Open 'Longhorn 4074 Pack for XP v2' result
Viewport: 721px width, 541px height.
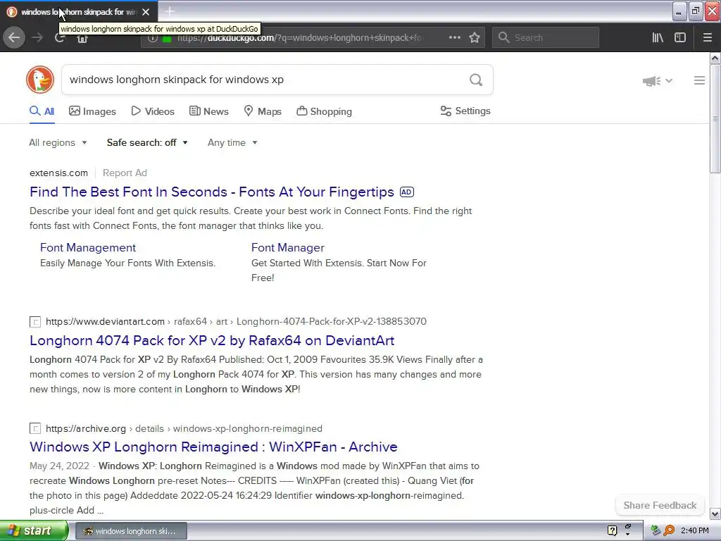[212, 340]
